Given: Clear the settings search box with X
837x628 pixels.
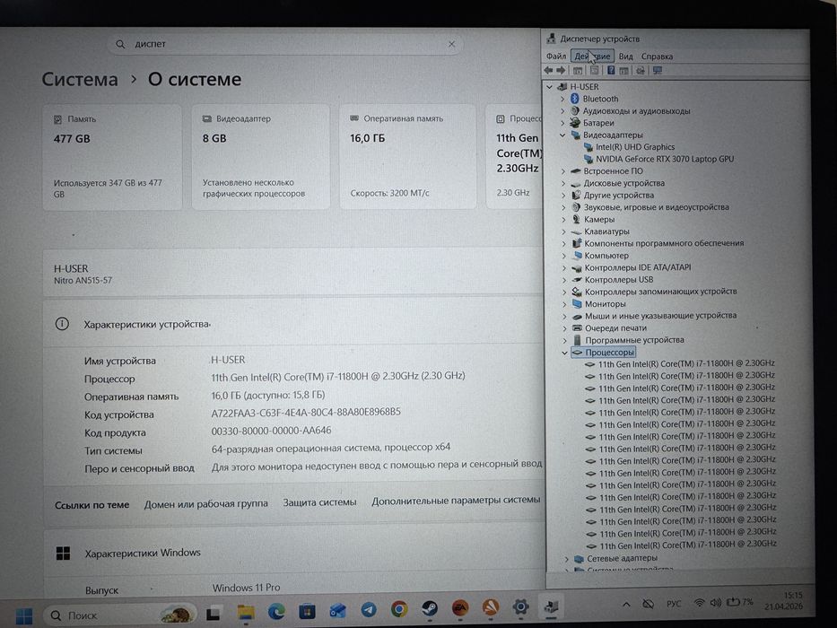Looking at the screenshot, I should coord(451,44).
